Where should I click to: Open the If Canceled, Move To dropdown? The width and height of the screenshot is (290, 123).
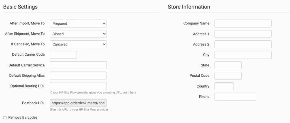[78, 44]
